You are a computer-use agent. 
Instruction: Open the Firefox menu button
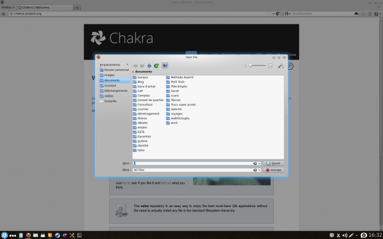[x=8, y=7]
